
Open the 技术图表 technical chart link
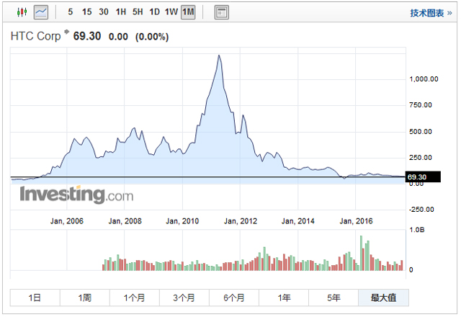[x=431, y=13]
